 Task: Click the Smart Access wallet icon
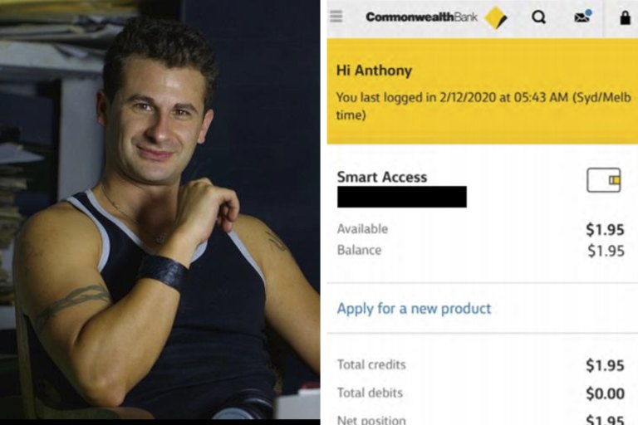(x=603, y=180)
